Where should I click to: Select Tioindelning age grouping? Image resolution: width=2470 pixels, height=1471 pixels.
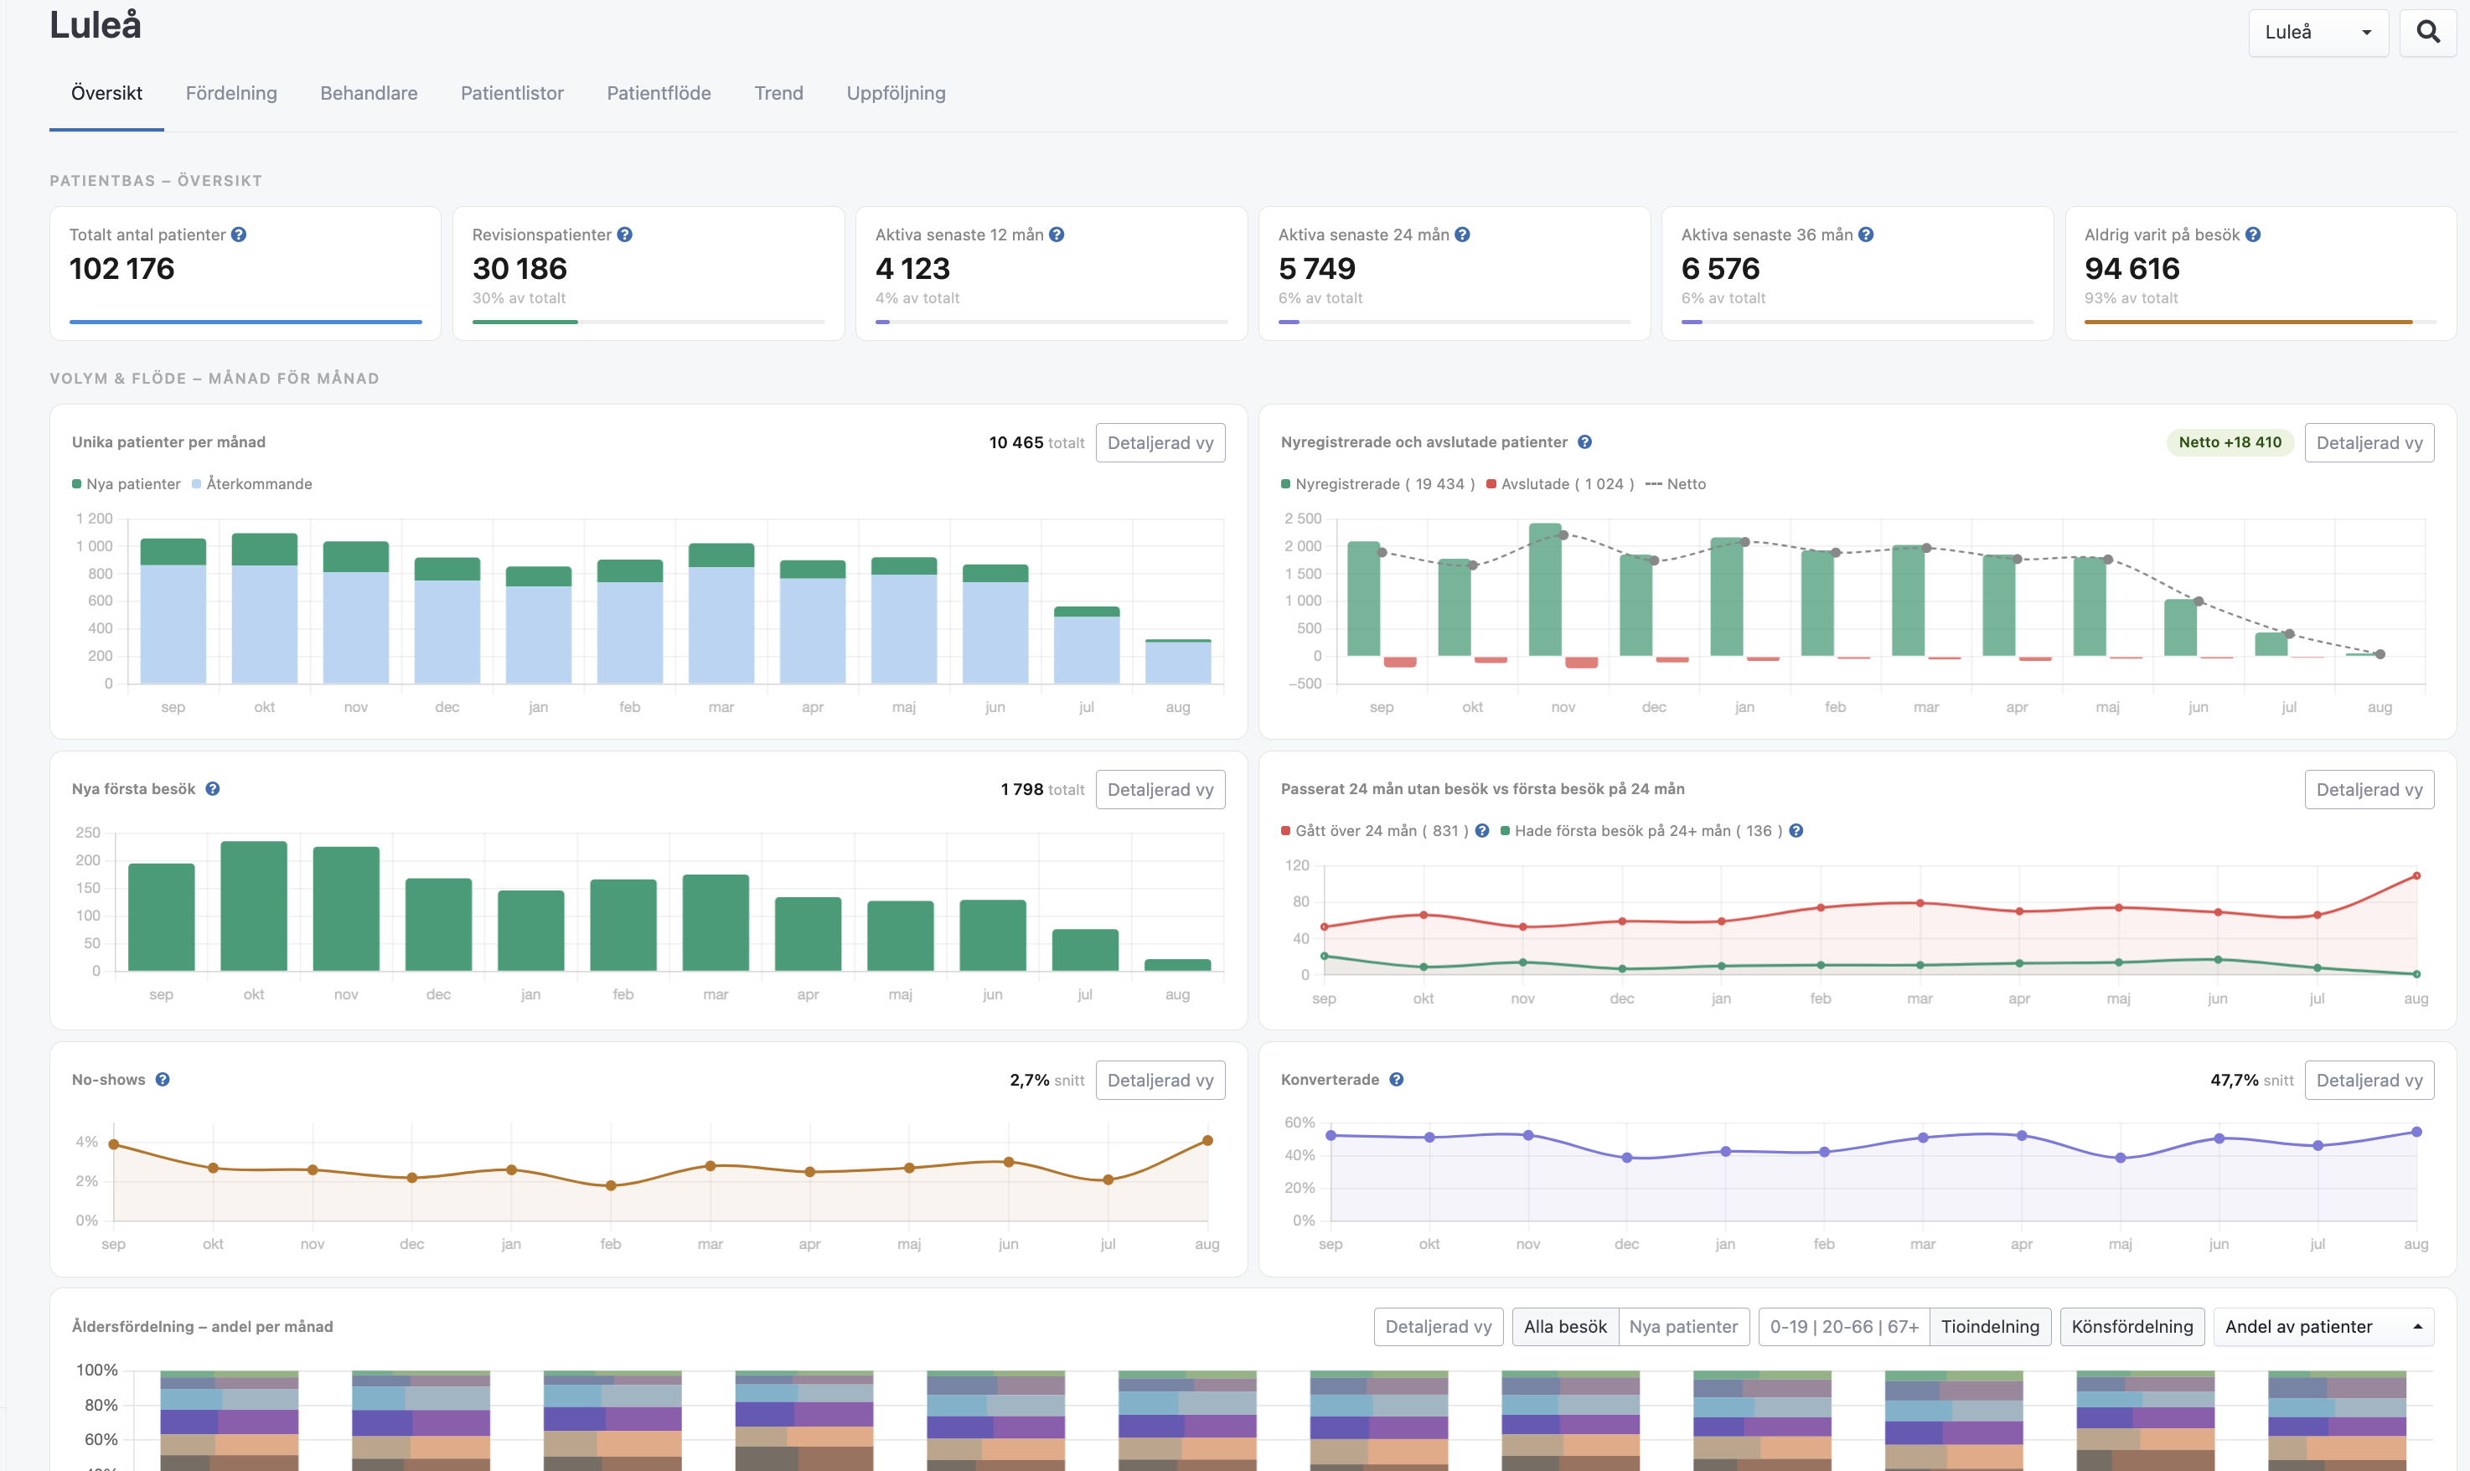(x=1989, y=1326)
